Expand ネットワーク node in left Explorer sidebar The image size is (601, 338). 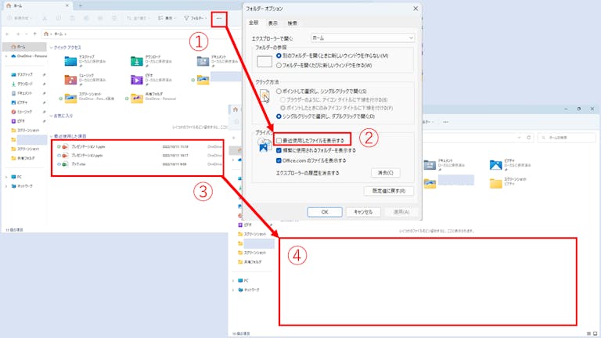(x=6, y=186)
